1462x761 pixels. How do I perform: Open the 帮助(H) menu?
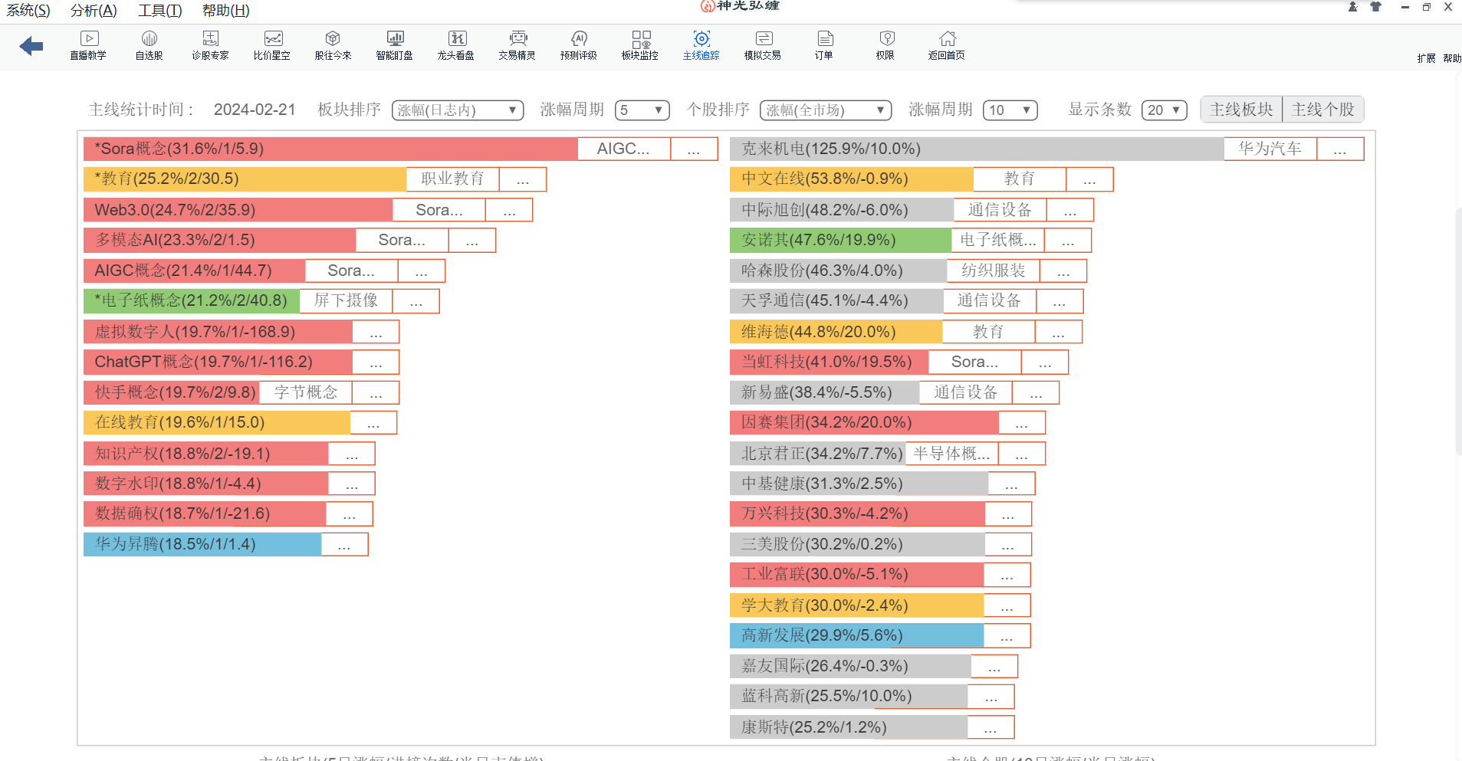pos(225,11)
